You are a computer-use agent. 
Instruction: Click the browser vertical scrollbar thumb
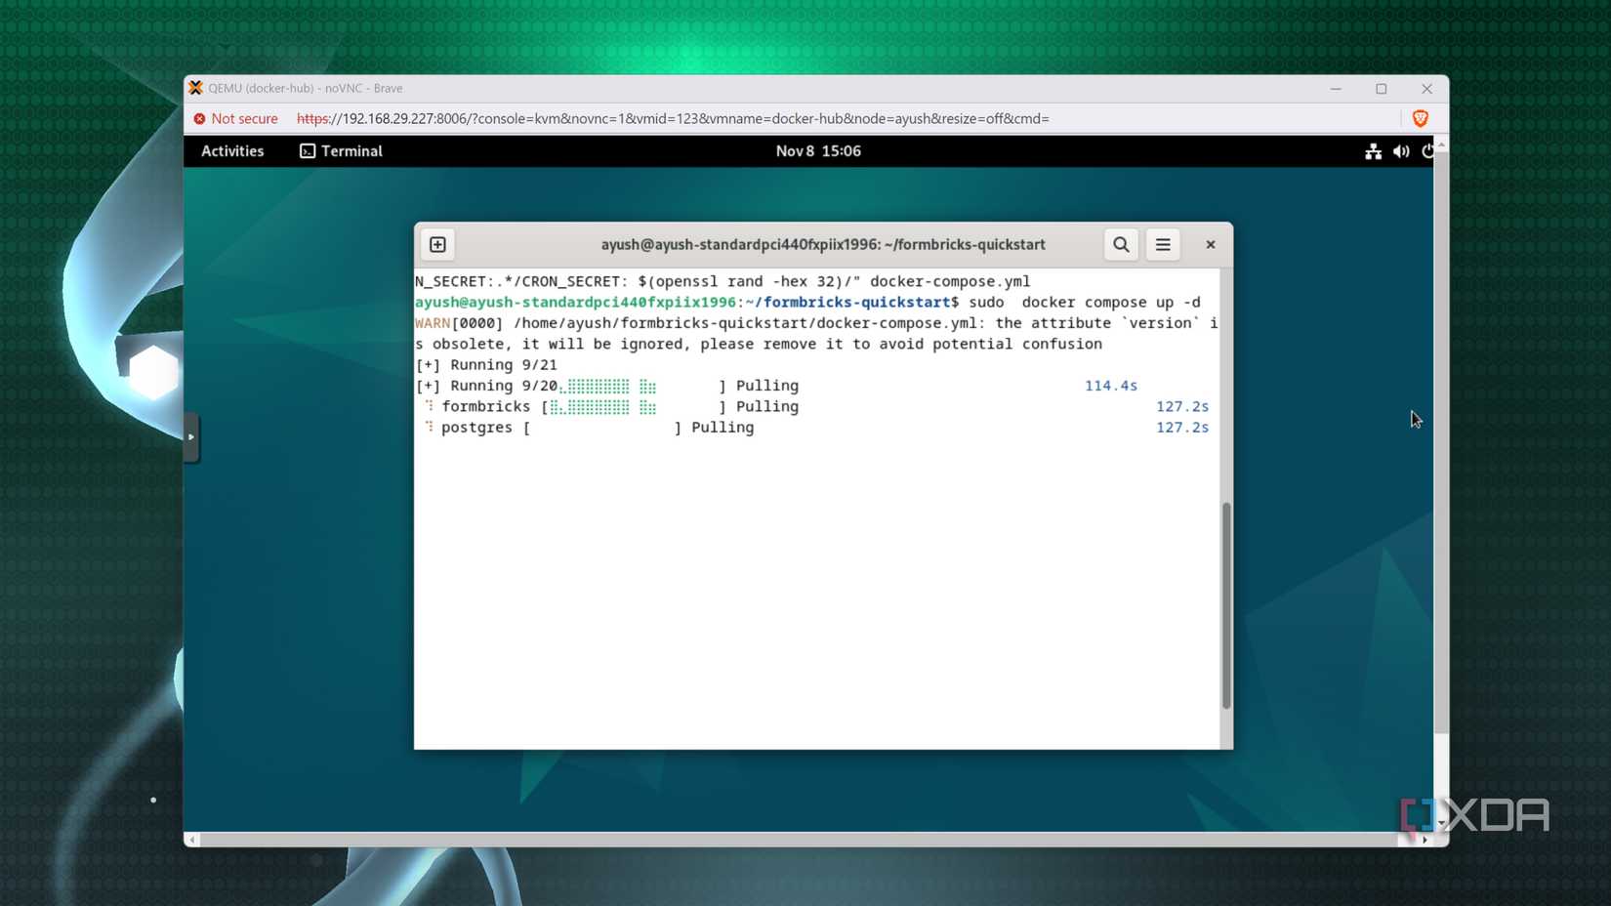coord(1441,441)
